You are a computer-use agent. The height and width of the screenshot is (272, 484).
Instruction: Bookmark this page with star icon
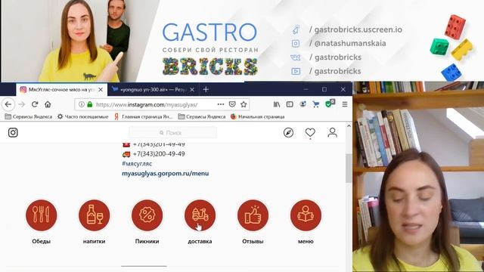click(x=244, y=104)
